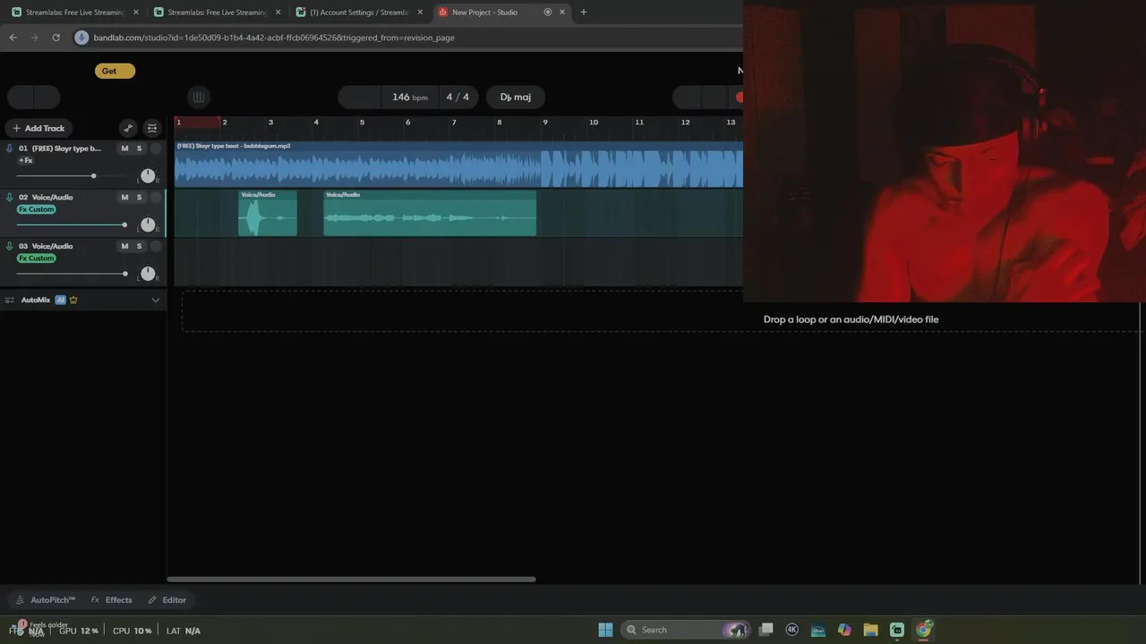Screen dimensions: 1146x644
Task: Click the pan knob on track 01
Action: [x=148, y=175]
